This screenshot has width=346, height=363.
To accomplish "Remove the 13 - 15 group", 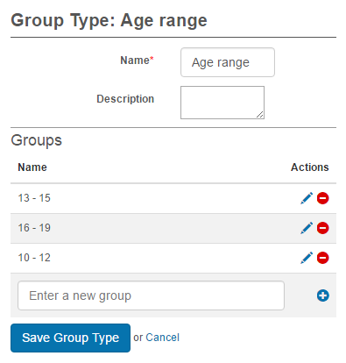I will [x=323, y=198].
